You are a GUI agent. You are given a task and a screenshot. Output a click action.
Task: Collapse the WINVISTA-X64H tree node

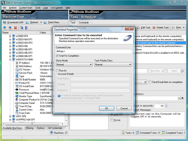(10, 59)
